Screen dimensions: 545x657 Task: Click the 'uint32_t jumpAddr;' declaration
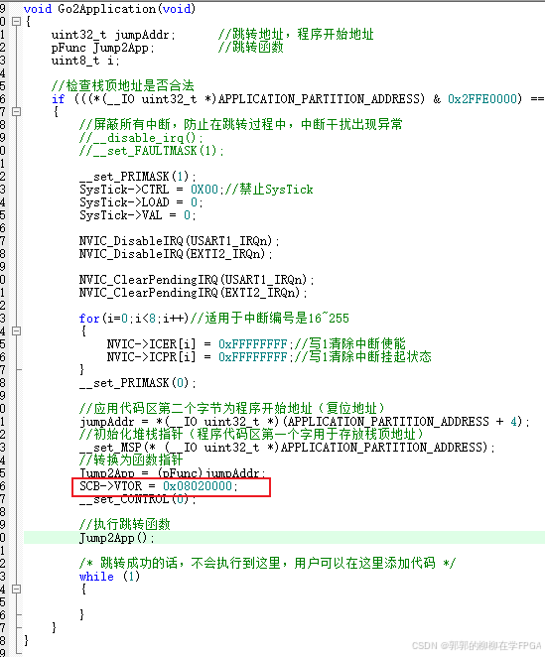click(x=113, y=35)
